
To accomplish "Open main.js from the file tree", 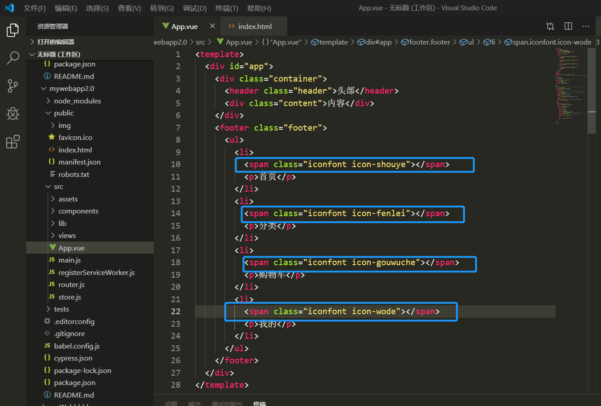I will (x=70, y=260).
